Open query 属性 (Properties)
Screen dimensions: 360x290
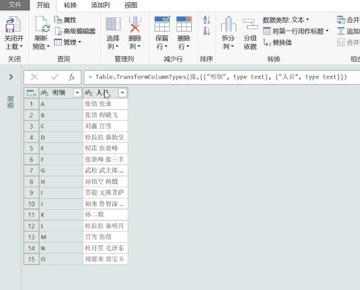65,20
